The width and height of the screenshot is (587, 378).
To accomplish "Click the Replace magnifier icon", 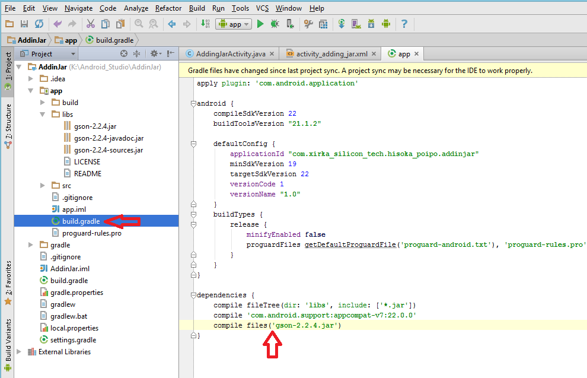I will [154, 24].
